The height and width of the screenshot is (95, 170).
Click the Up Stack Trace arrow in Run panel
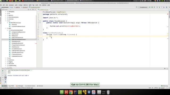[6, 71]
